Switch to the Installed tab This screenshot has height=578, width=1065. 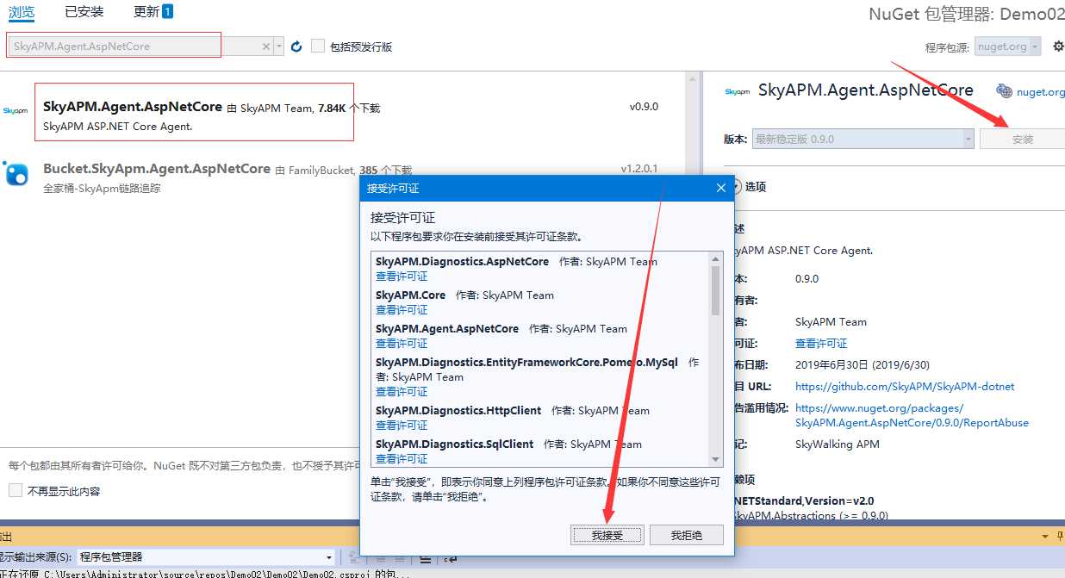84,12
